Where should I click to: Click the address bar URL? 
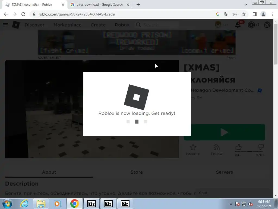click(76, 14)
